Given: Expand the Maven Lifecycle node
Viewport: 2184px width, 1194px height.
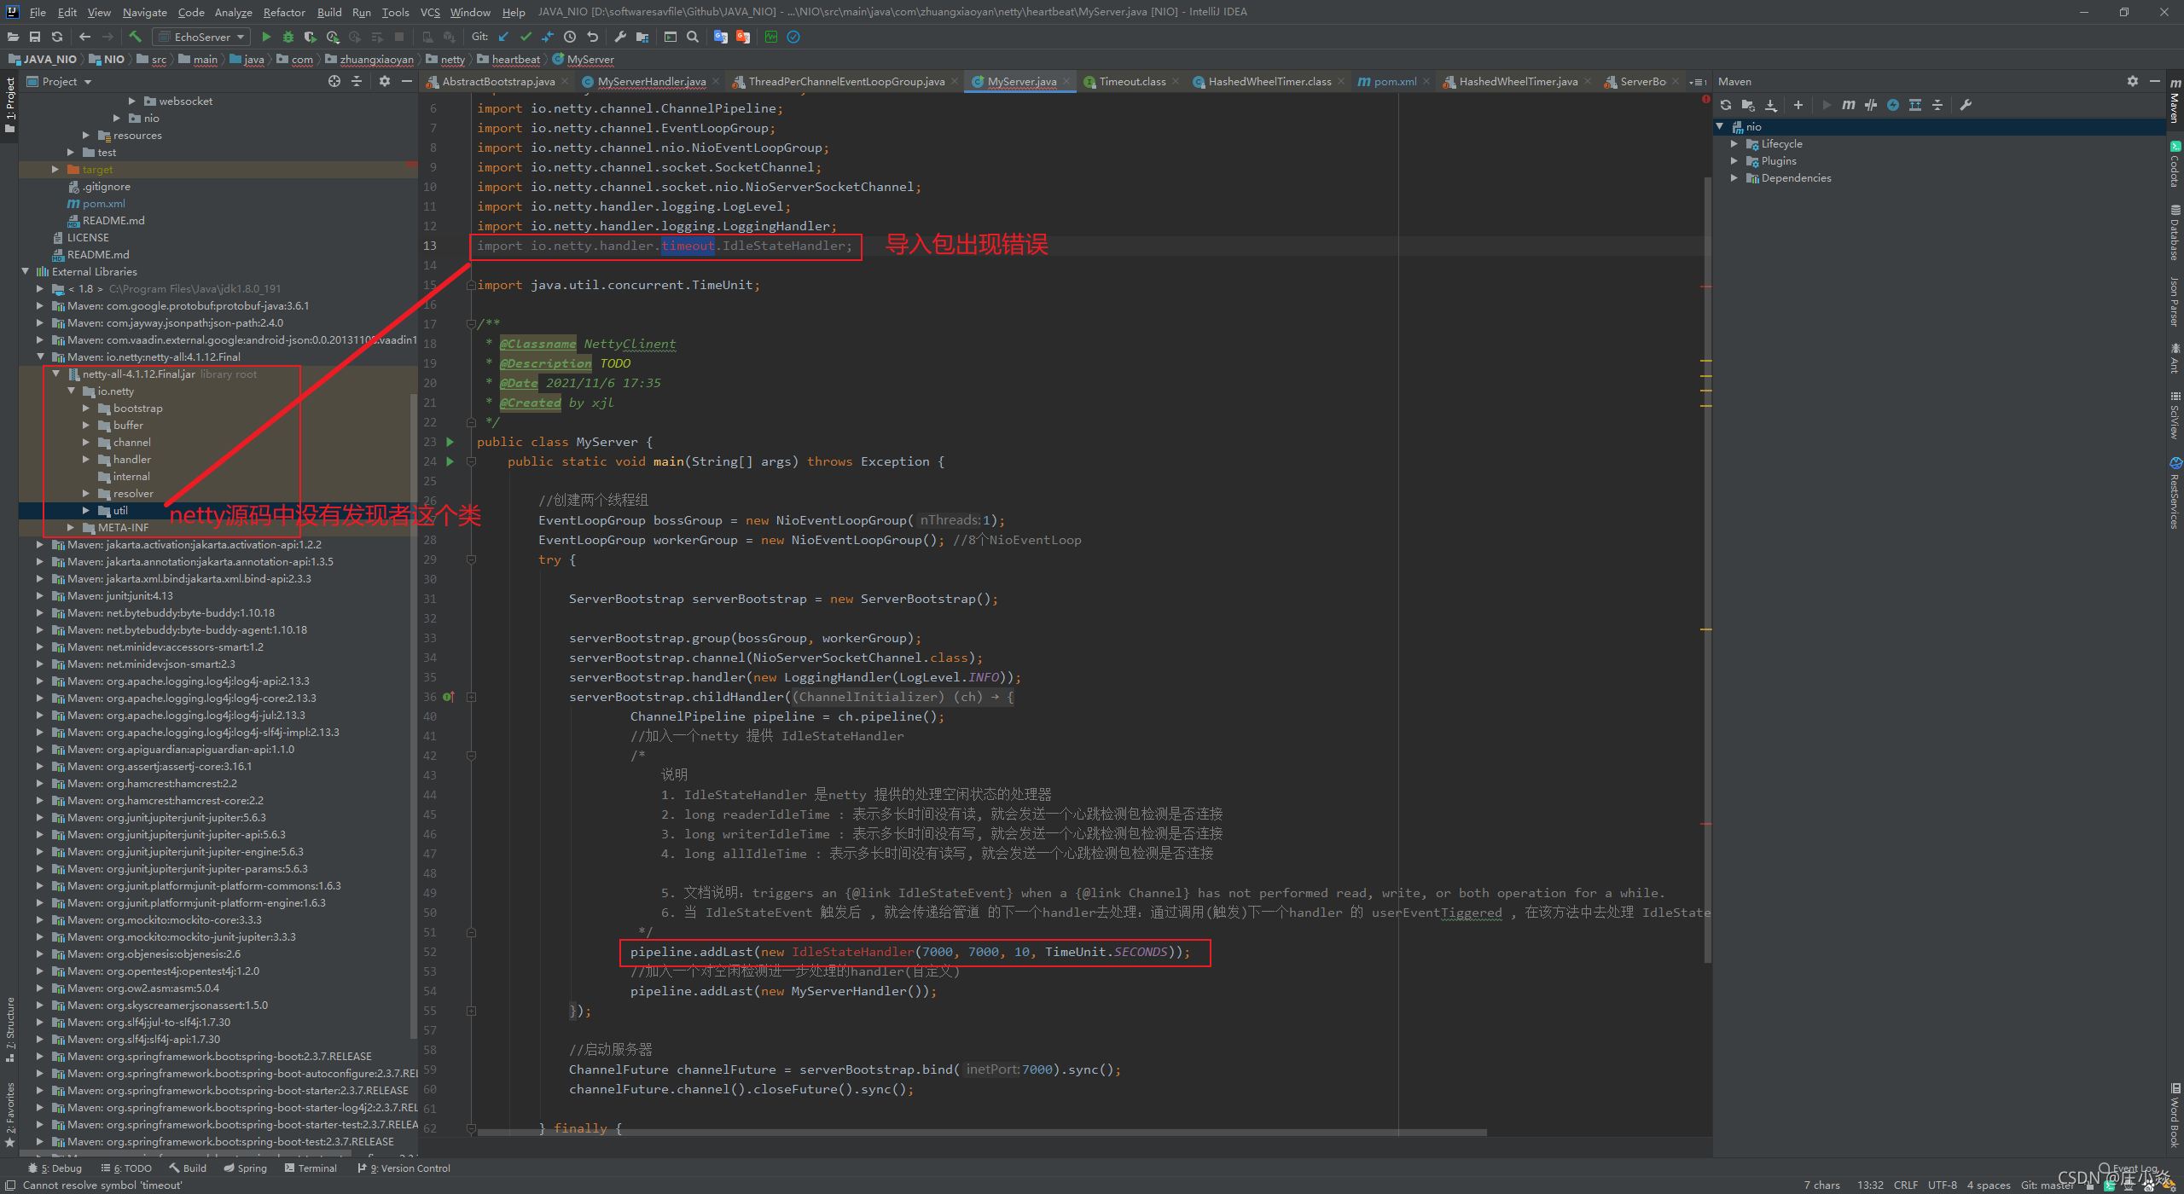Looking at the screenshot, I should click(x=1734, y=144).
